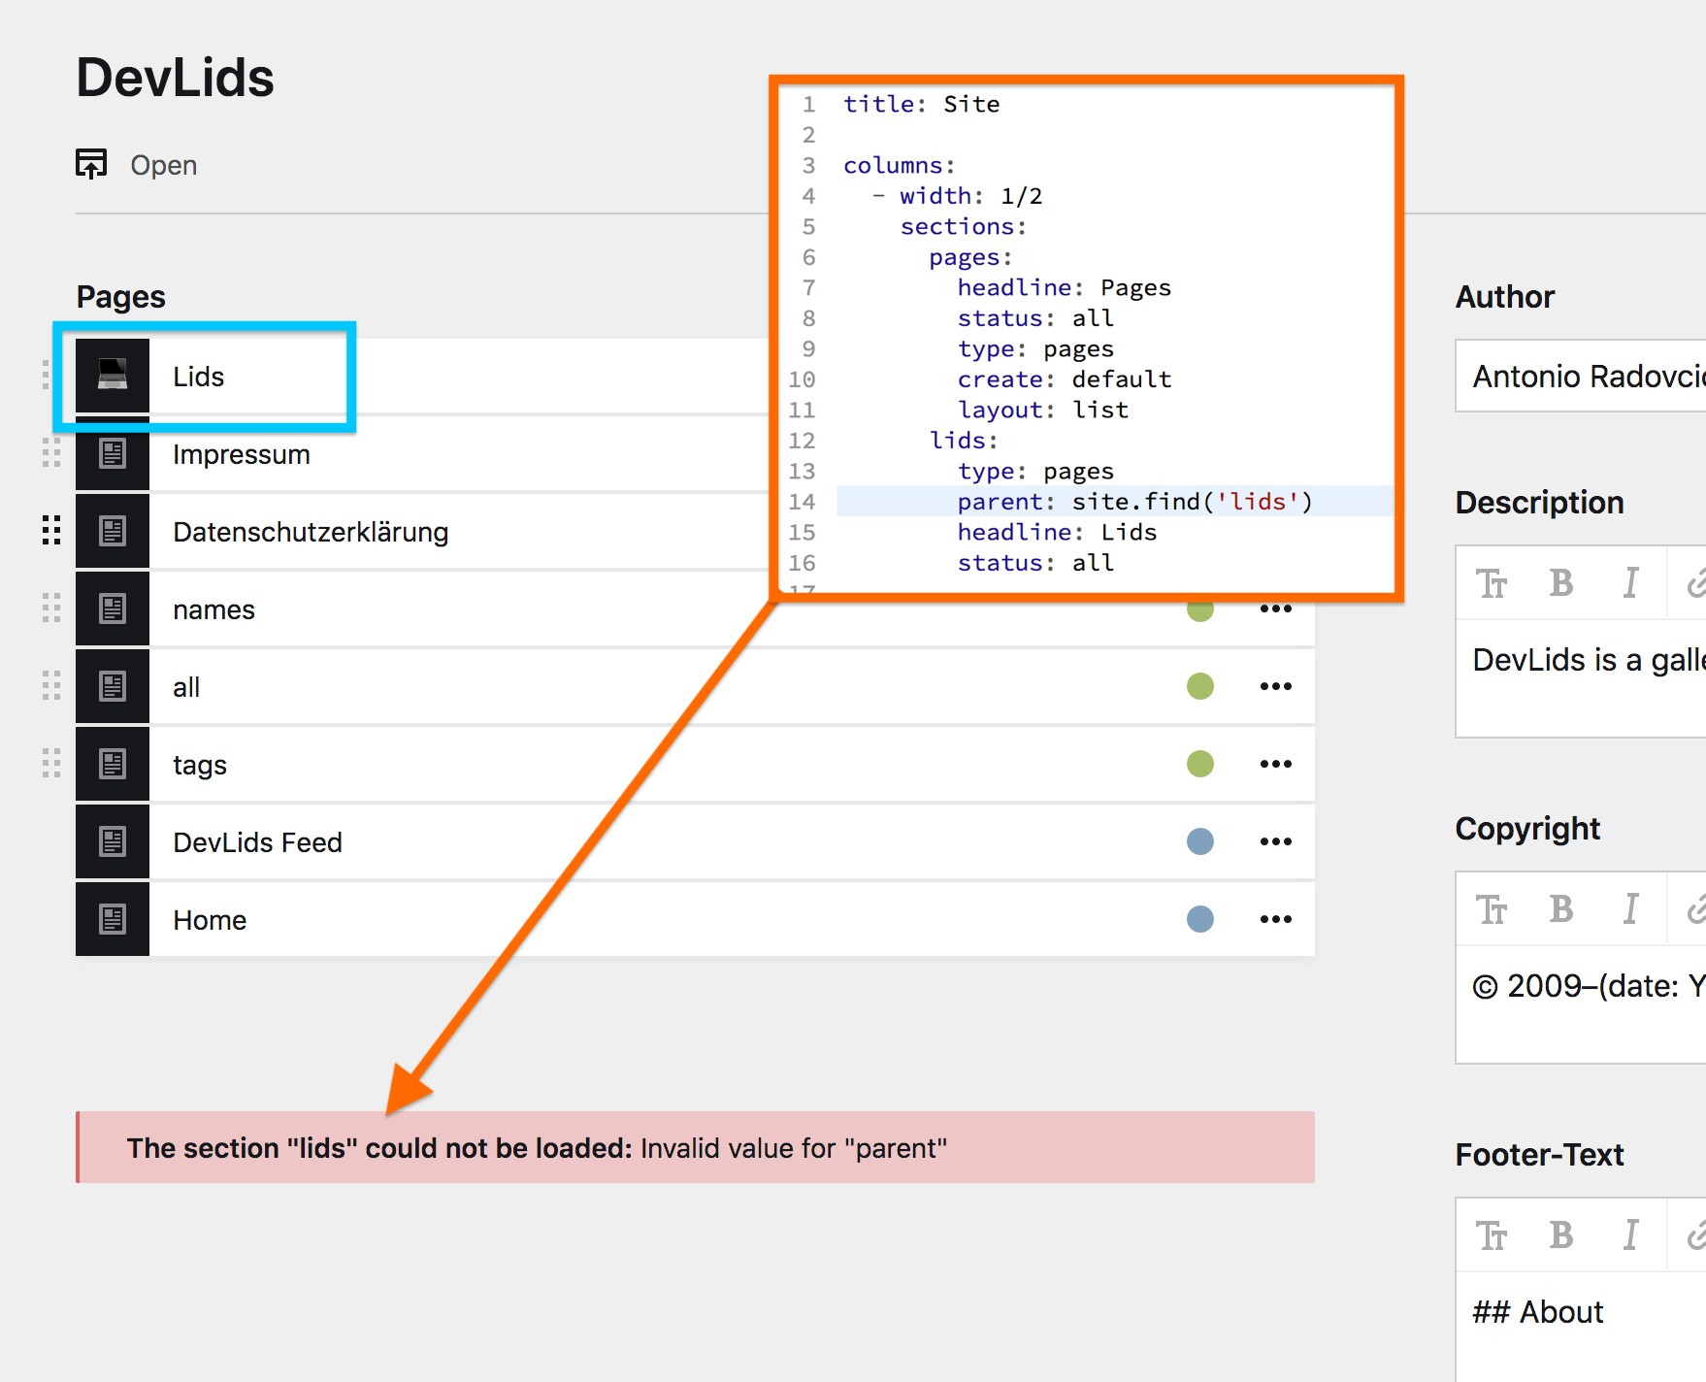Click headings icon in Footer-Text toolbar
This screenshot has height=1382, width=1706.
(1492, 1235)
